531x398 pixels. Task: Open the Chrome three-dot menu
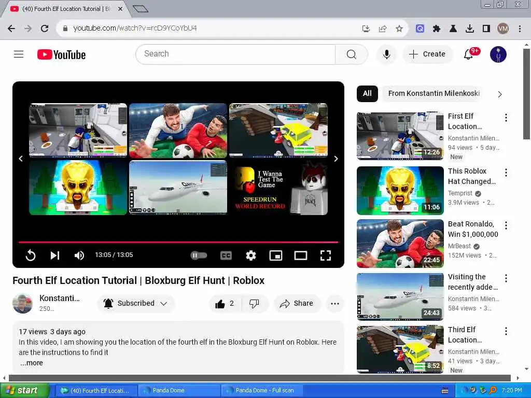click(x=520, y=29)
